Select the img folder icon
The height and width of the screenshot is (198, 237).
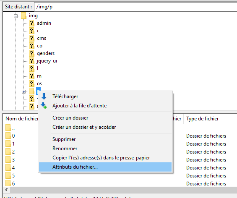[24, 16]
